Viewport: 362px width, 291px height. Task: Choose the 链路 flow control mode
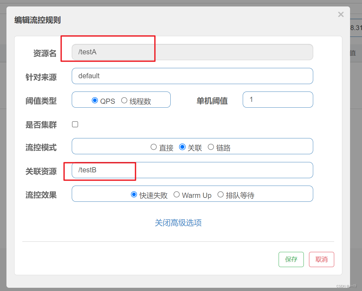pos(211,147)
